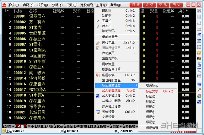Expand the 港板块▲ tab popup

pyautogui.click(x=132, y=126)
